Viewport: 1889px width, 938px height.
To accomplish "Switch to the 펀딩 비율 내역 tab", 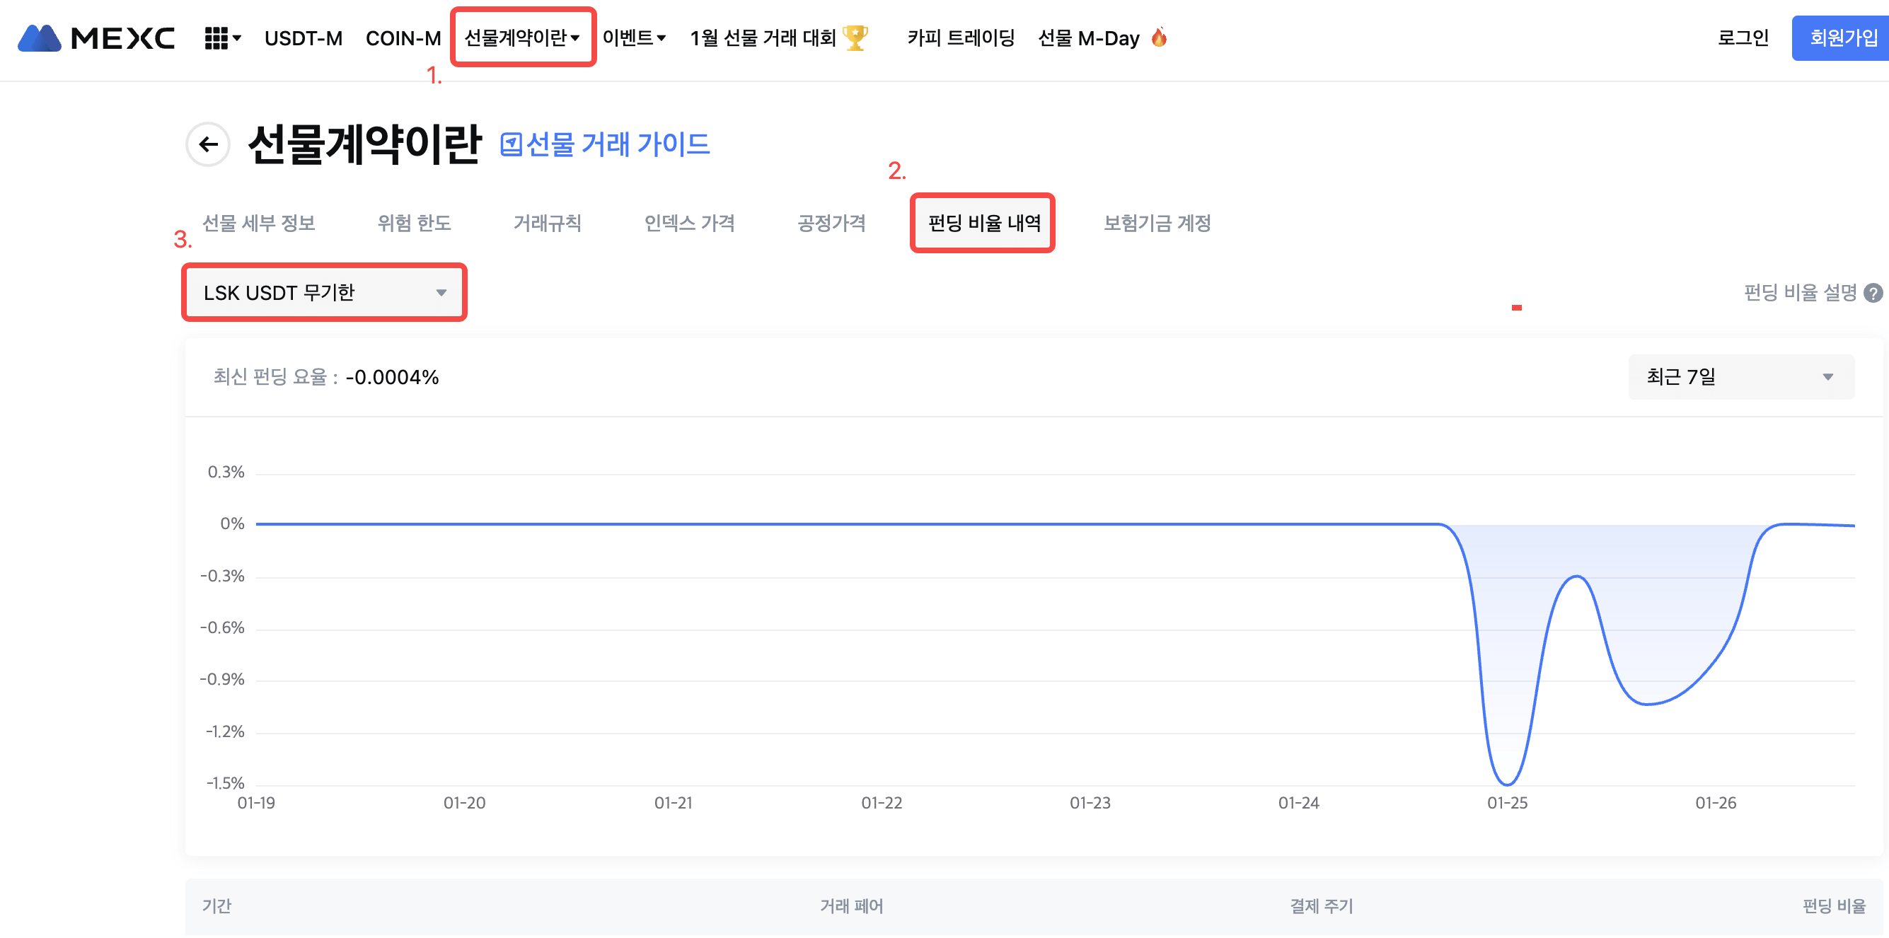I will (983, 223).
